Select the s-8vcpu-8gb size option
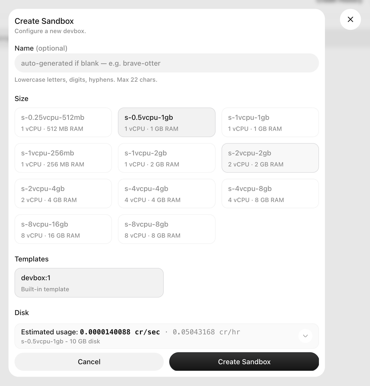The image size is (370, 386). pyautogui.click(x=167, y=229)
